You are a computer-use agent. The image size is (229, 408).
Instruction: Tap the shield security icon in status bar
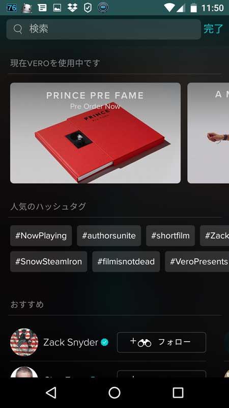coord(88,8)
